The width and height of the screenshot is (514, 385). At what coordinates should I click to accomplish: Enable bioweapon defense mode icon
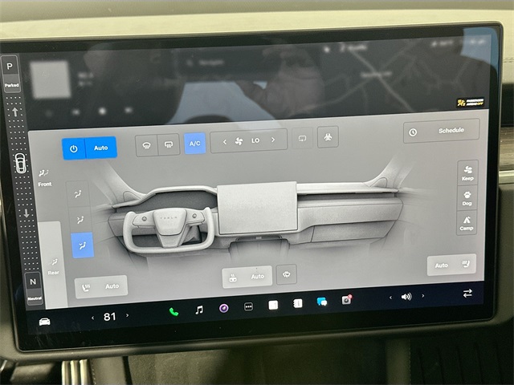(328, 137)
